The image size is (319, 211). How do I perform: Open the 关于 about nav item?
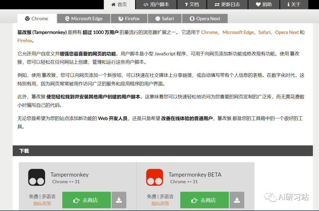pyautogui.click(x=294, y=4)
